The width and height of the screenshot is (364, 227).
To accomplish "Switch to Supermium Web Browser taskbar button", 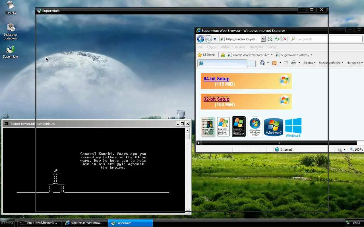I will click(x=85, y=223).
